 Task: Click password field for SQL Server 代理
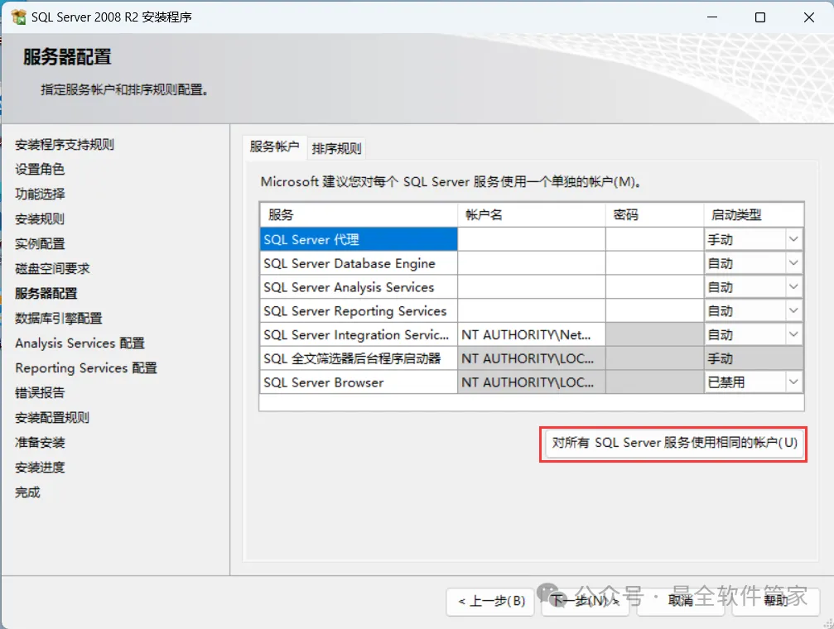click(x=655, y=239)
